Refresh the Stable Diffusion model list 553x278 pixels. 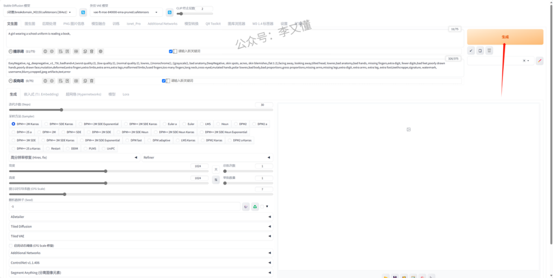83,12
